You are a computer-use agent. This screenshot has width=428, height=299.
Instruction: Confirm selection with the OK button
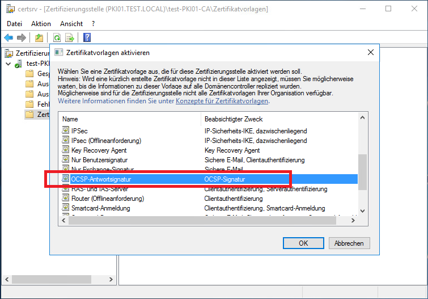coord(303,243)
